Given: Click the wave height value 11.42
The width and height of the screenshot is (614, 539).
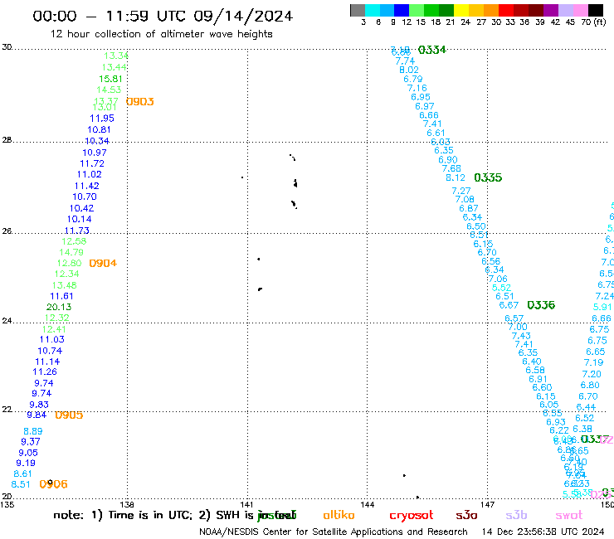Looking at the screenshot, I should tap(87, 187).
